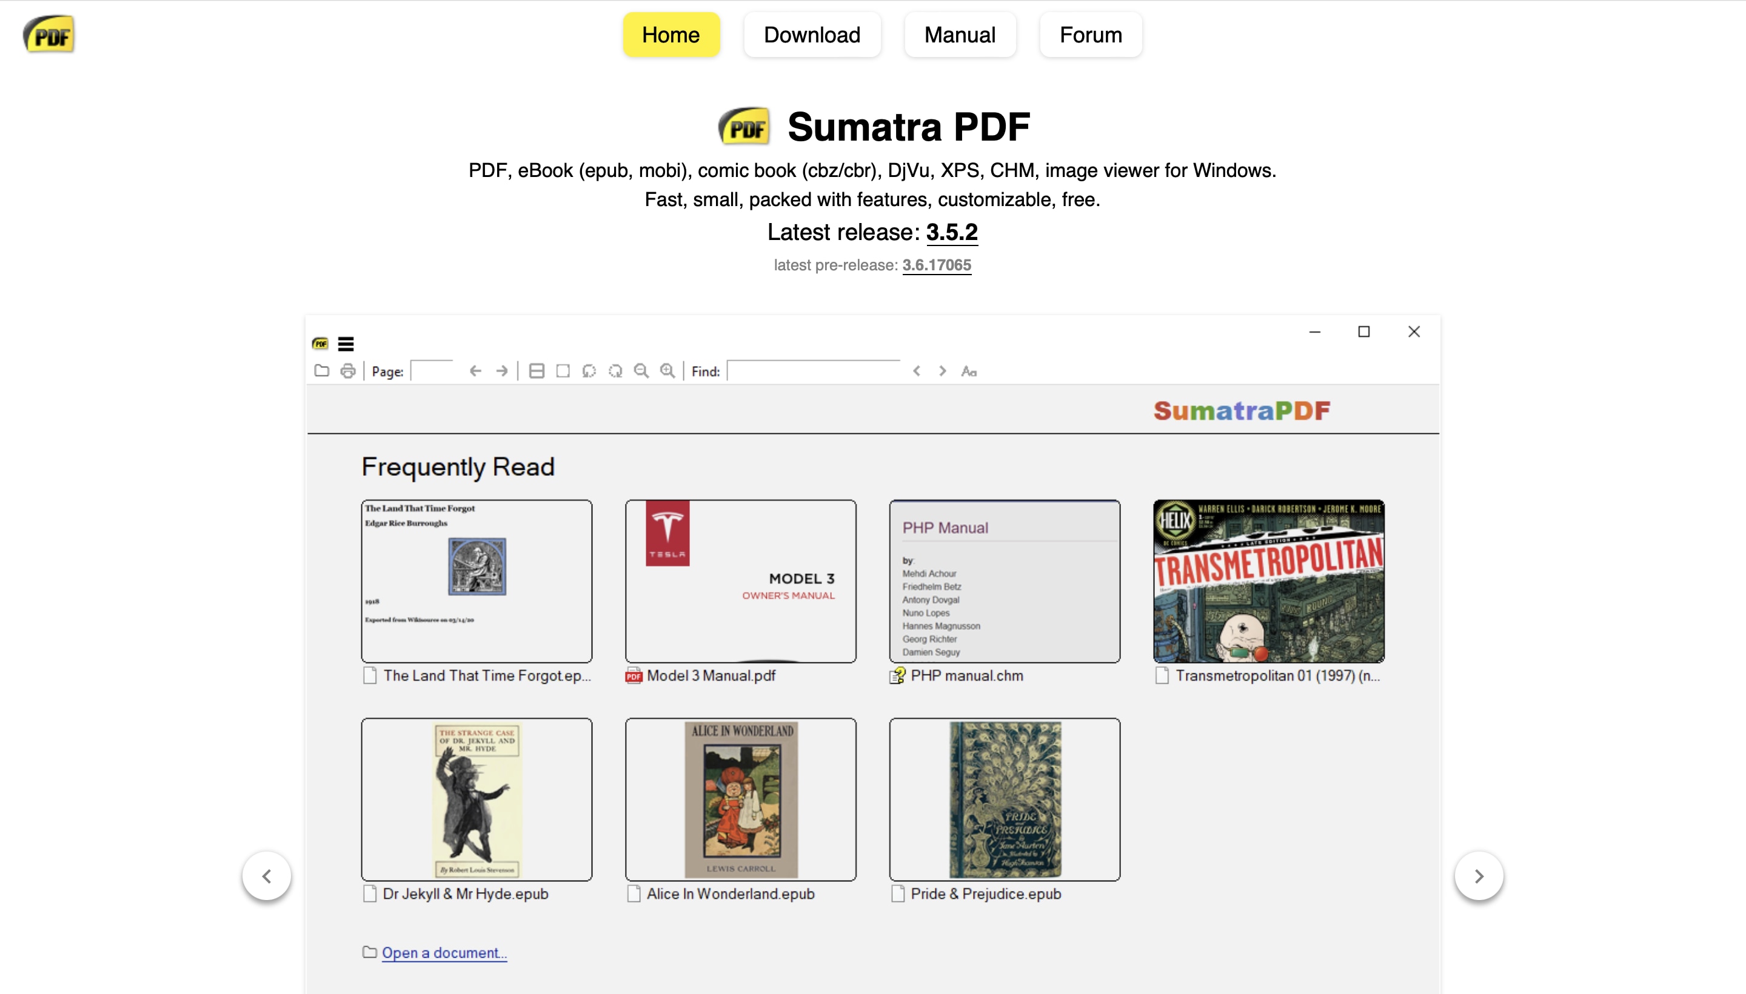The image size is (1746, 994).
Task: Go to previous page with left arrow
Action: pyautogui.click(x=475, y=371)
